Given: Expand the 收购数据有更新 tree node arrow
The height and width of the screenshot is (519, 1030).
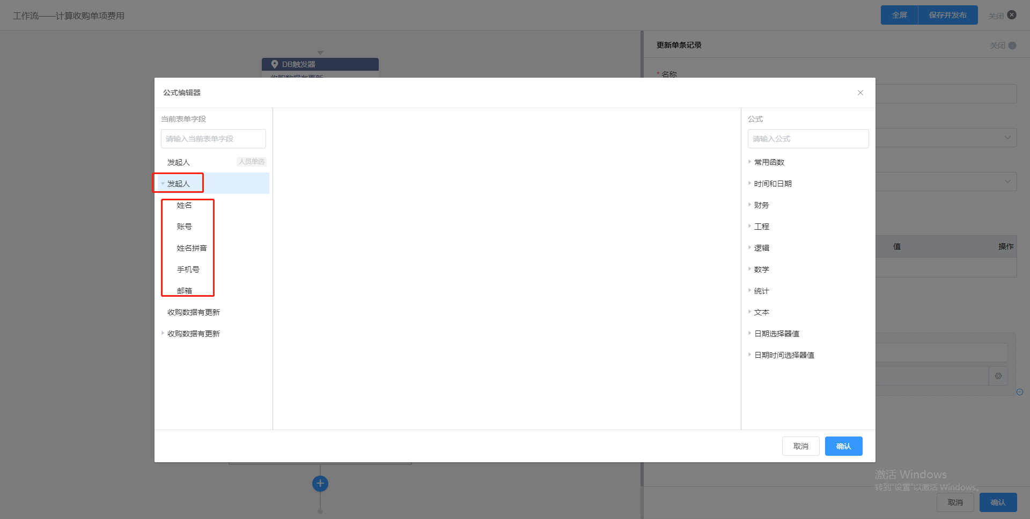Looking at the screenshot, I should 163,333.
